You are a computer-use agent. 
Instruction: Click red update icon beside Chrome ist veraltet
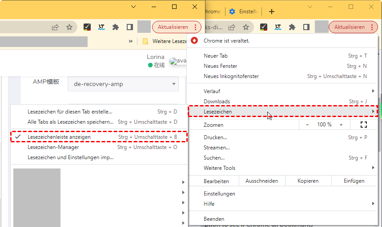click(194, 40)
